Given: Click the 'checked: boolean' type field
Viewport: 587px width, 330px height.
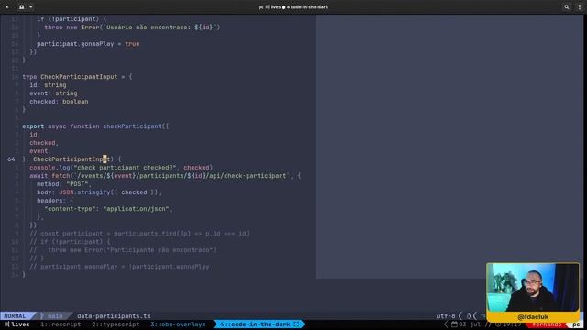Looking at the screenshot, I should (x=59, y=102).
